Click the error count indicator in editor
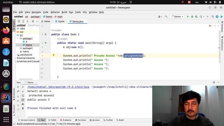Viewport: 224px width, 126px height. pyautogui.click(x=211, y=26)
